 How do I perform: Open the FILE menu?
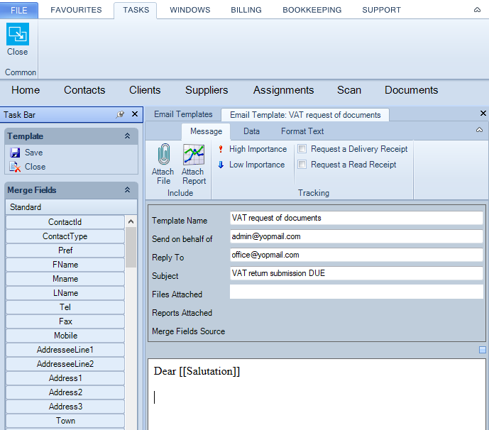tap(19, 11)
